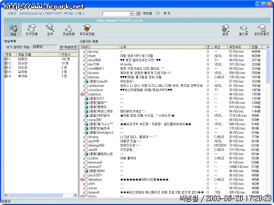Close the FishPC application window

coord(270,4)
